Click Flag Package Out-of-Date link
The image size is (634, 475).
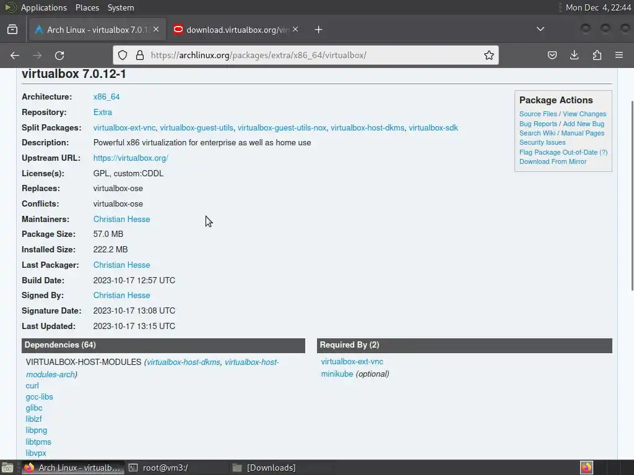(558, 152)
